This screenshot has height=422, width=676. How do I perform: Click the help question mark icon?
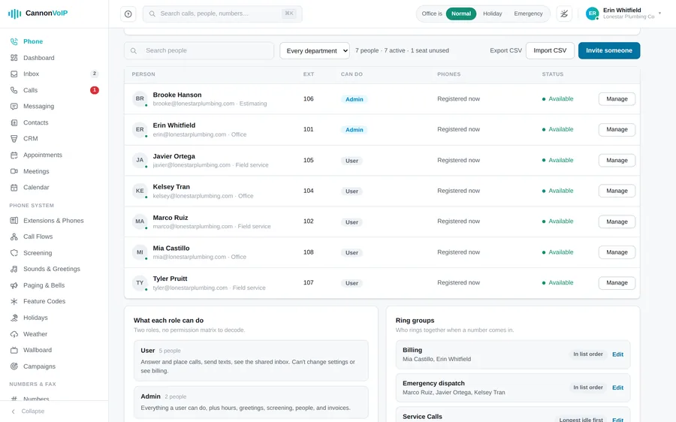pos(128,14)
